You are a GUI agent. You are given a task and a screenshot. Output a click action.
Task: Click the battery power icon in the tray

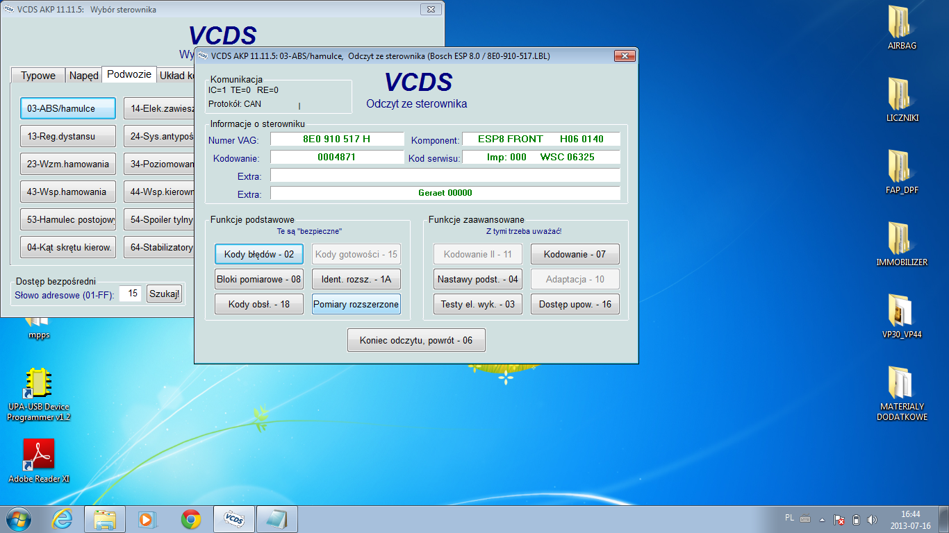click(856, 519)
